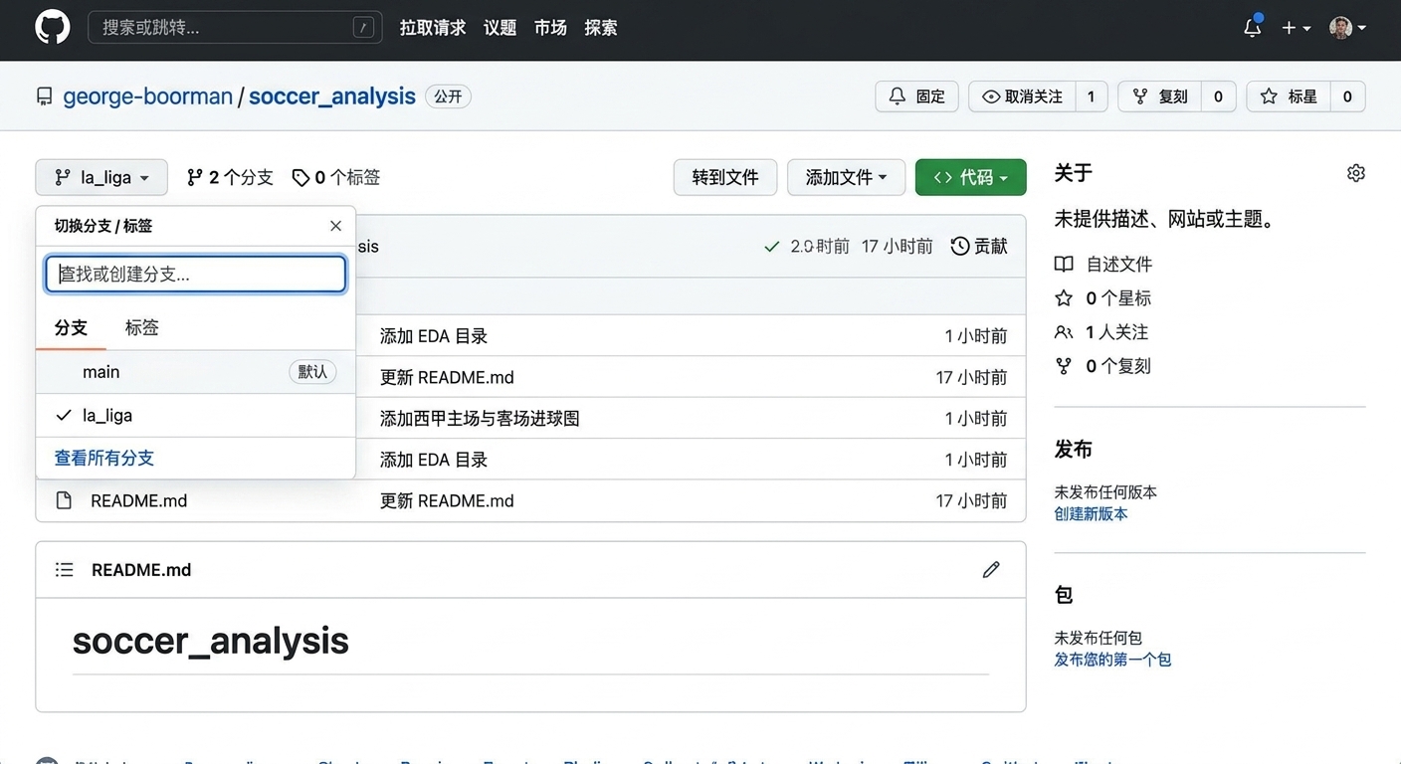Screen dimensions: 1401x764
Task: Open 拉取请求 in the top navigation
Action: click(433, 28)
